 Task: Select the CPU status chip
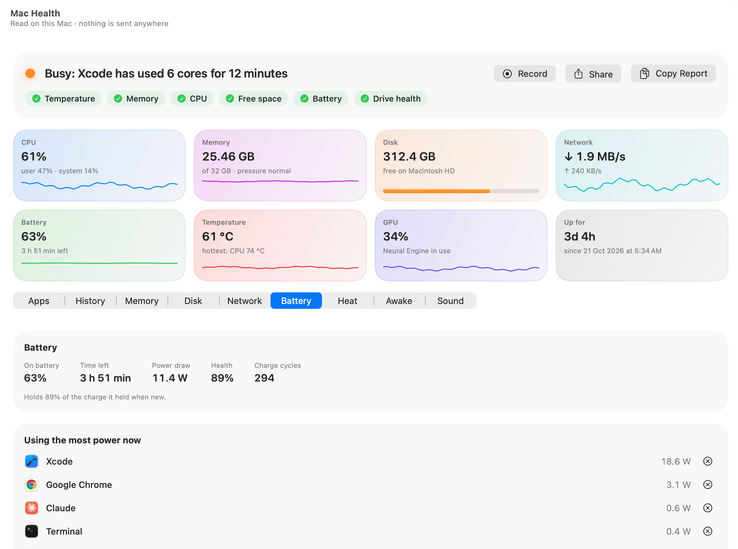click(192, 98)
